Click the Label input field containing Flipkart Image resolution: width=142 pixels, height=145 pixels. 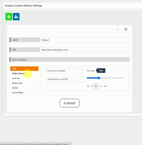(85, 40)
